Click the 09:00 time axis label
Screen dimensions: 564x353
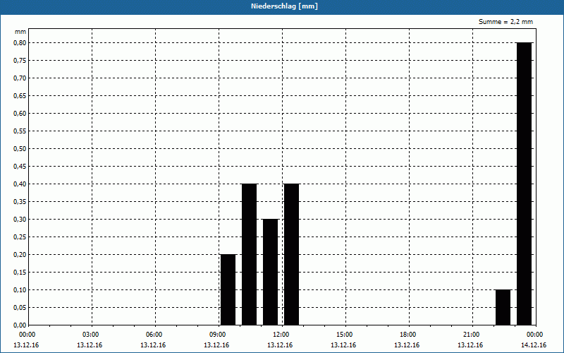[219, 335]
